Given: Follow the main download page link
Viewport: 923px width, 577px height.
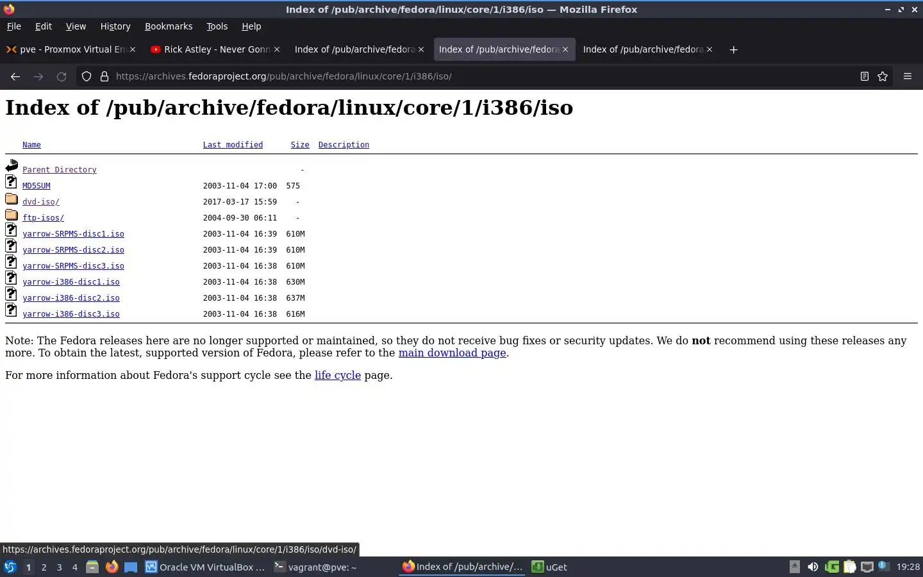Looking at the screenshot, I should (x=452, y=353).
